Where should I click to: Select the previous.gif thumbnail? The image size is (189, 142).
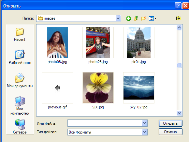pyautogui.click(x=57, y=88)
